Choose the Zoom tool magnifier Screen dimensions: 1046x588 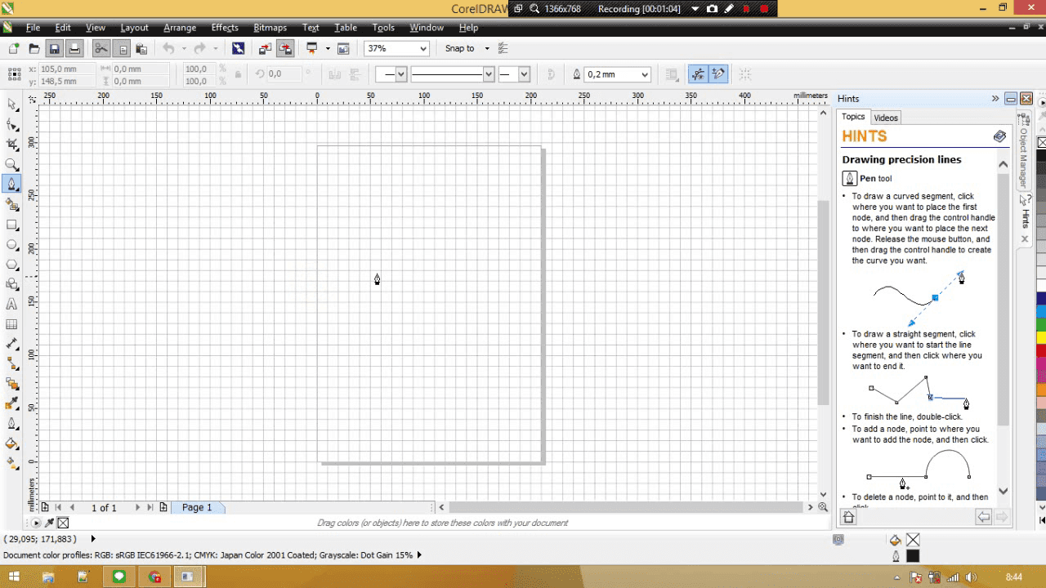point(12,165)
